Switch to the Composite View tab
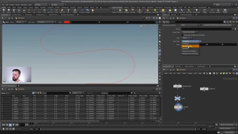This screenshot has height=134, width=238. click(x=41, y=15)
